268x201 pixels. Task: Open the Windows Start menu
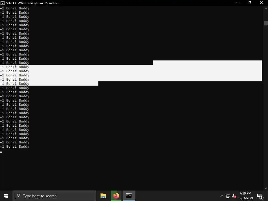coord(6,196)
